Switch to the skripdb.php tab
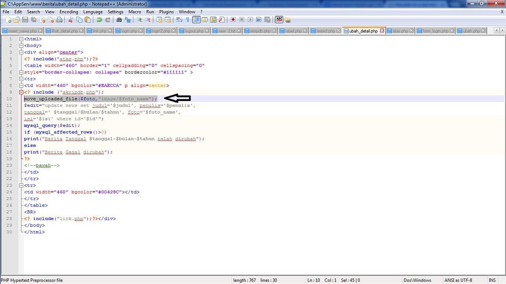The image size is (506, 284). [x=260, y=31]
